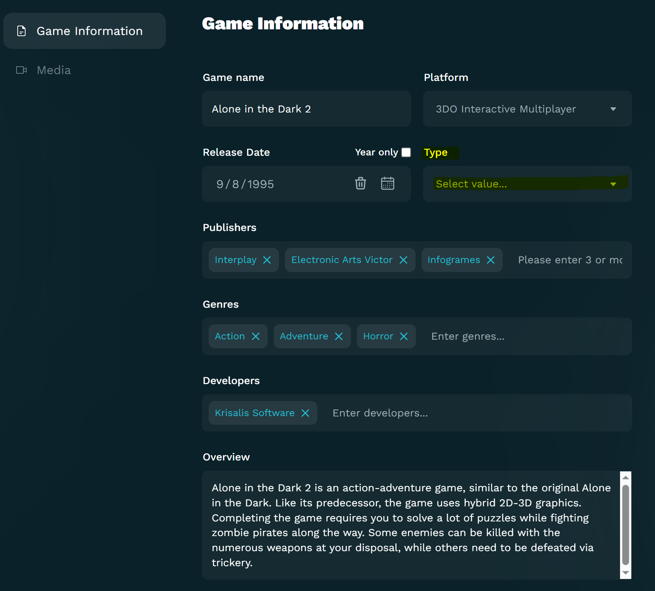Open the Platform dropdown
Screen dimensions: 655x591
point(527,109)
